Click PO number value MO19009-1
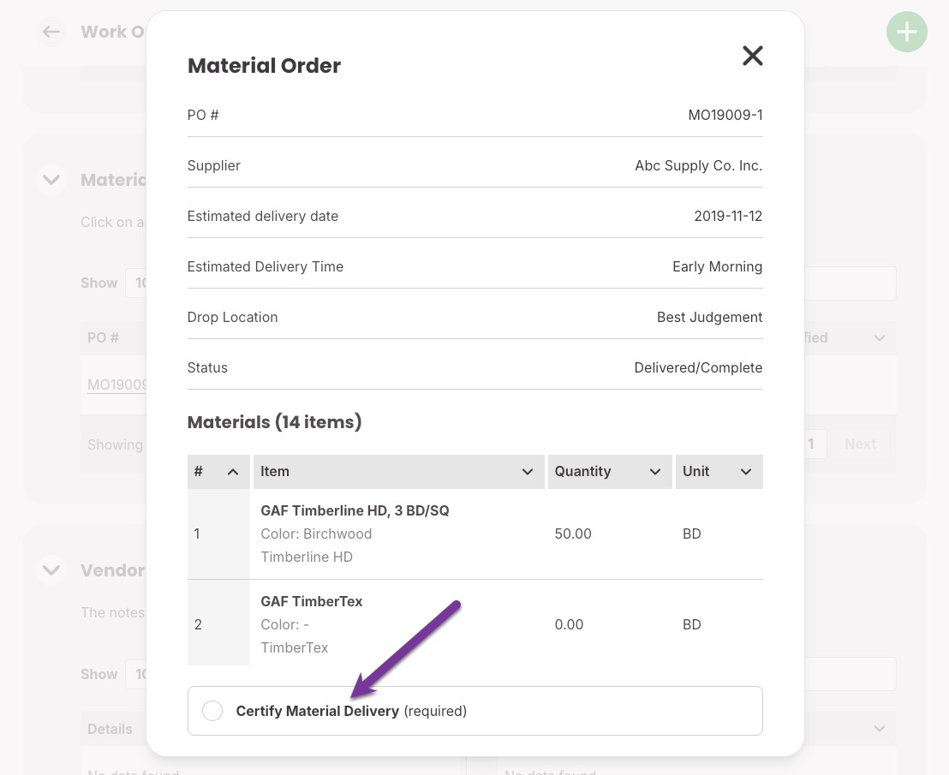This screenshot has width=949, height=775. (725, 115)
